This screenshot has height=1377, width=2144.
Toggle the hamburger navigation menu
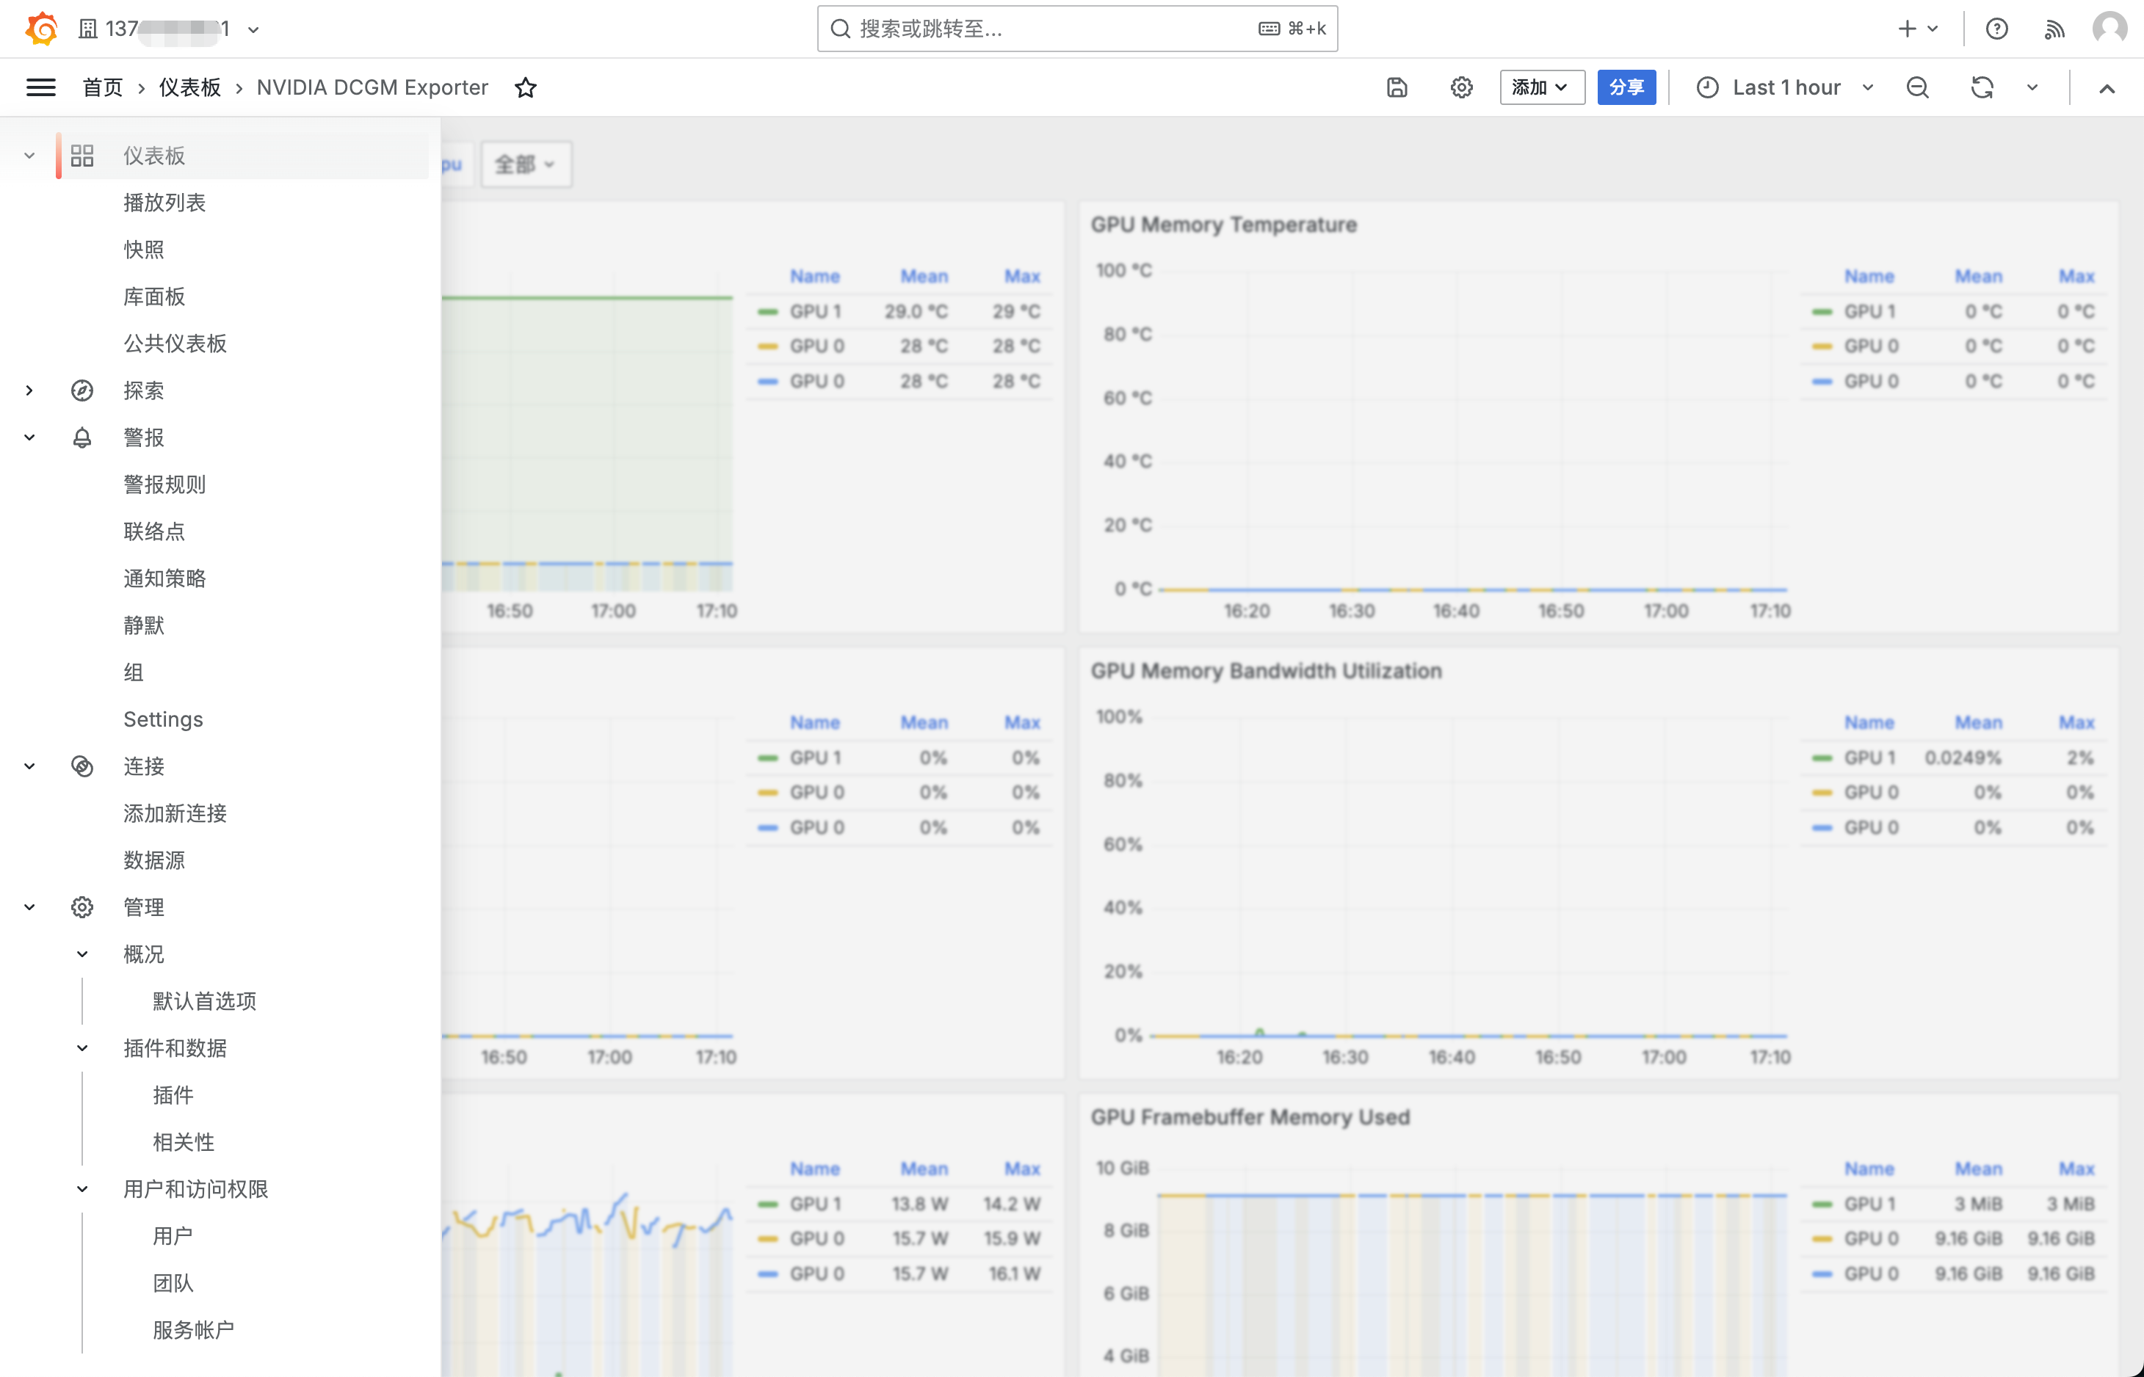click(x=41, y=87)
